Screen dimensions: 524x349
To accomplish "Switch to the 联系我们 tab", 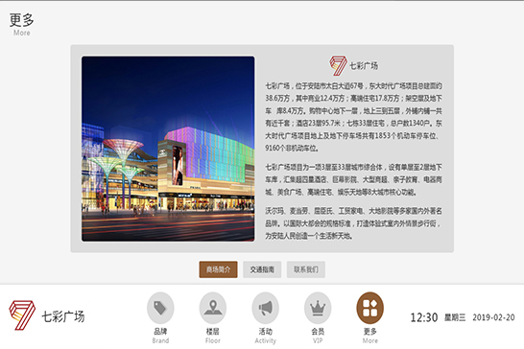I will pos(306,269).
